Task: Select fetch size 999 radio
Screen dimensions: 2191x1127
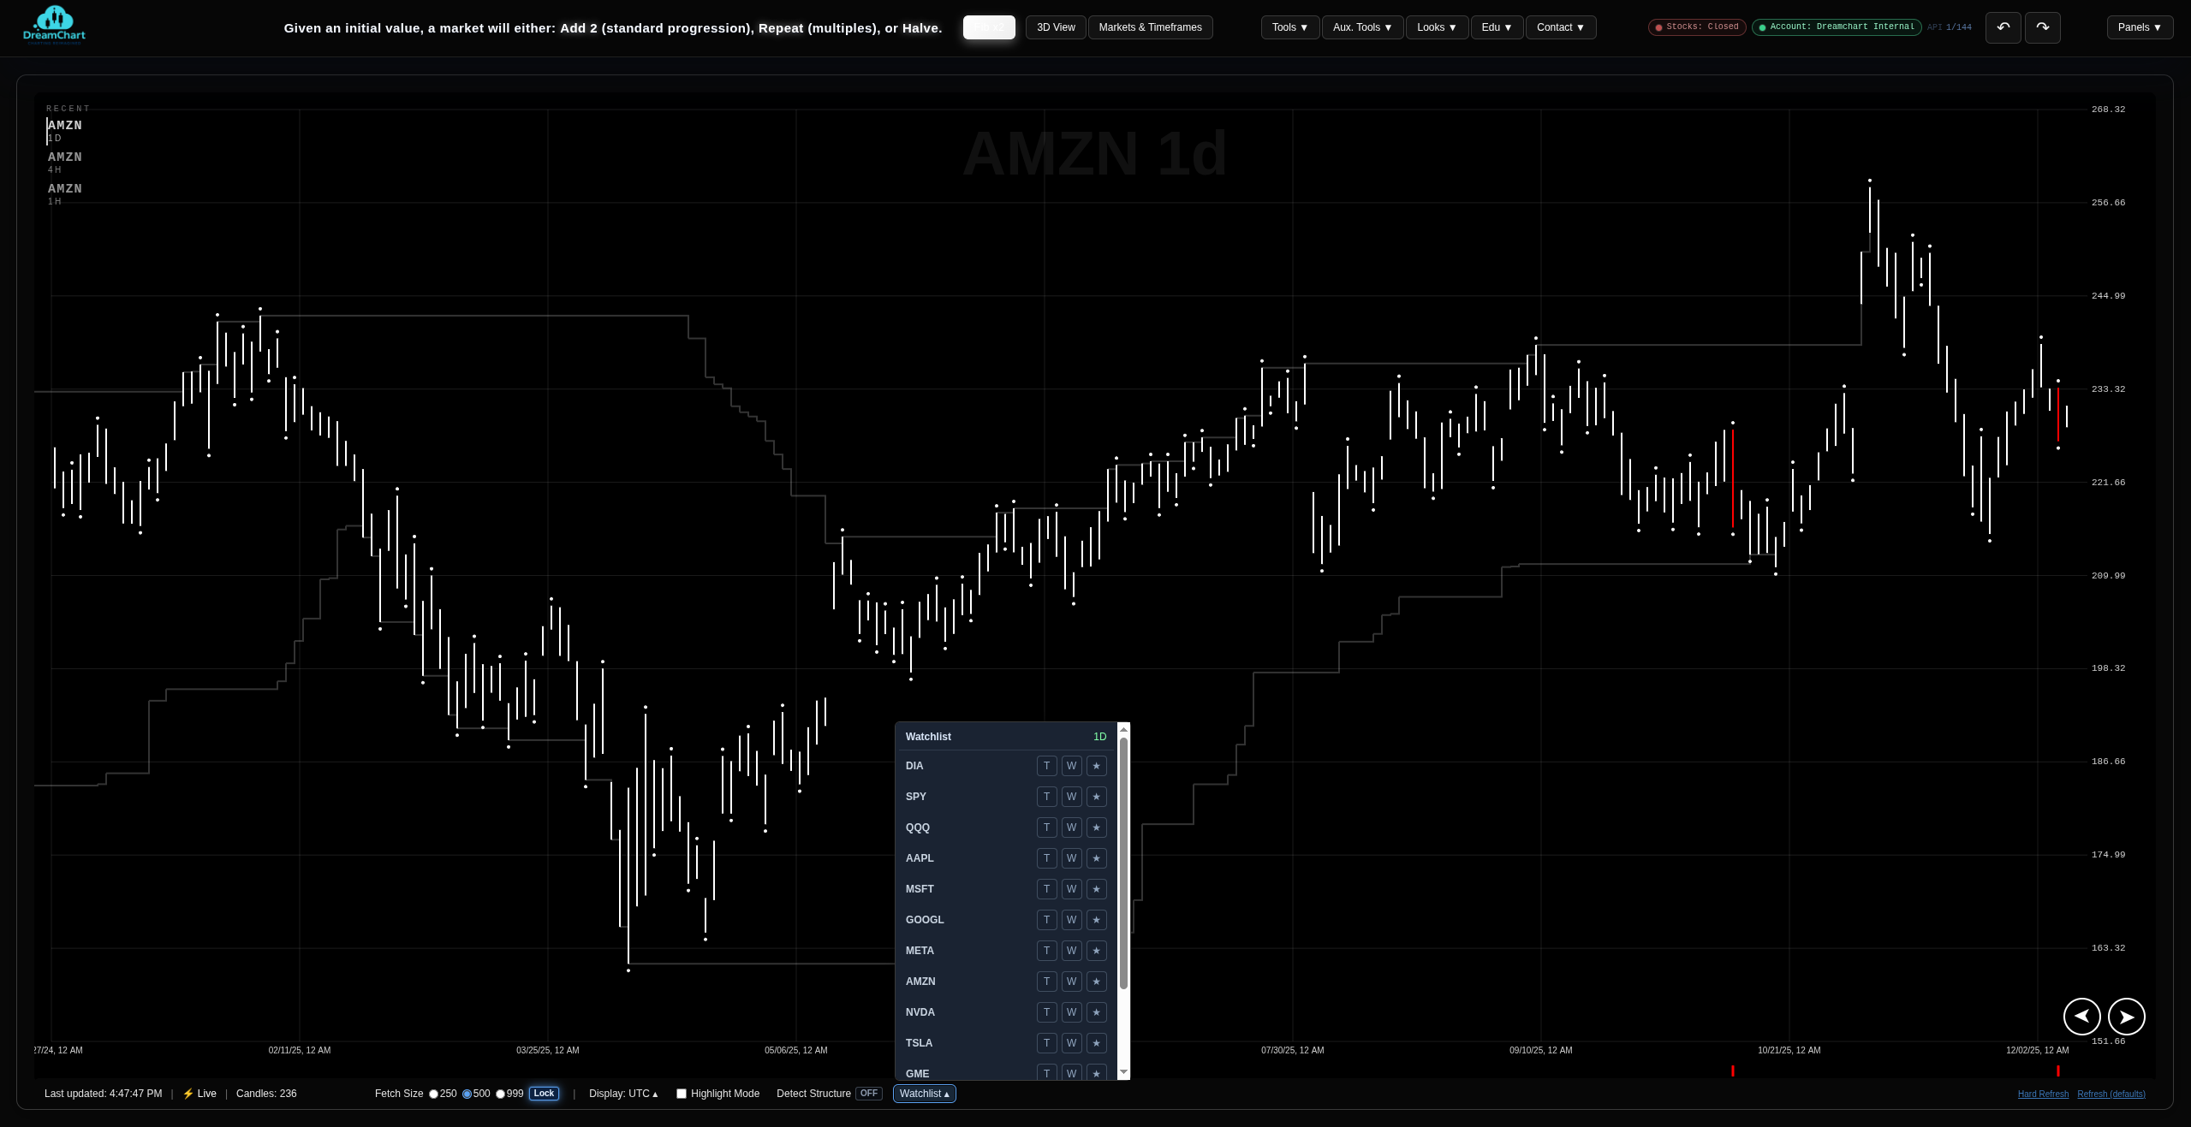Action: pyautogui.click(x=500, y=1094)
